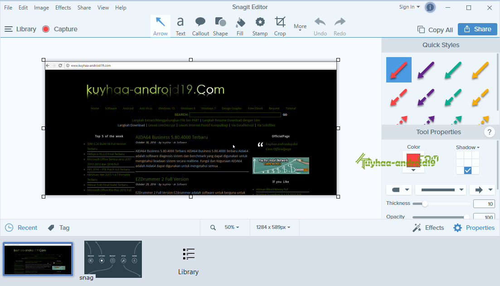Click the magnifier zoom icon
Image resolution: width=500 pixels, height=286 pixels.
(x=213, y=228)
